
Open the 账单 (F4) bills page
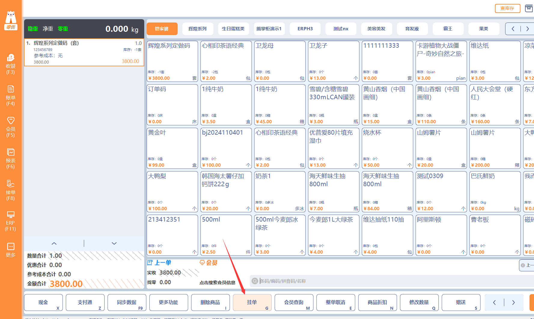[11, 96]
